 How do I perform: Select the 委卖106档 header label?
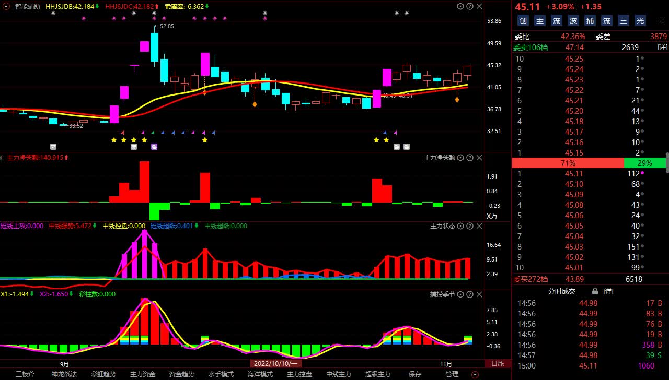point(531,47)
